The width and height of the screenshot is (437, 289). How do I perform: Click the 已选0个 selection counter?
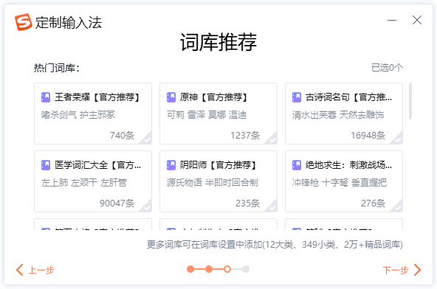[387, 68]
